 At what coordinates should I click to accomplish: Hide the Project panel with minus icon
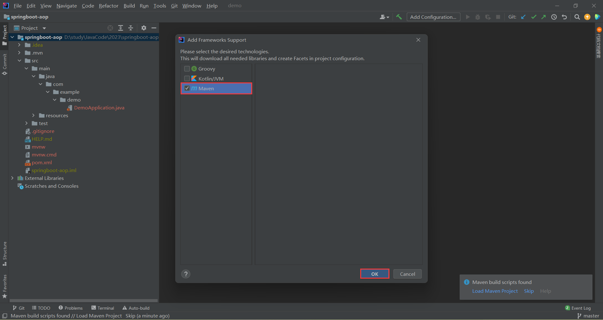coord(154,28)
